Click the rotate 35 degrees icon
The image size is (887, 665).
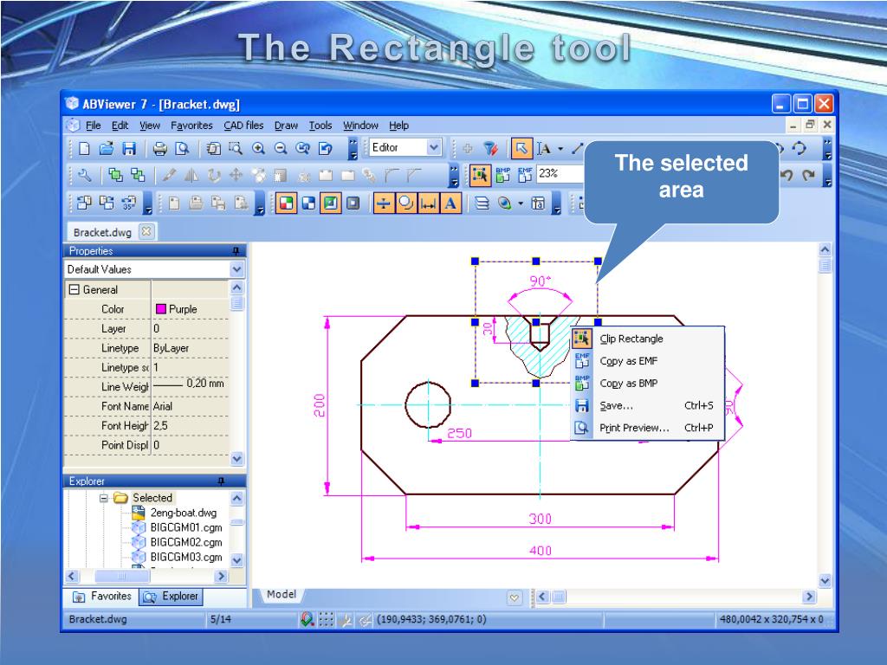coord(129,203)
